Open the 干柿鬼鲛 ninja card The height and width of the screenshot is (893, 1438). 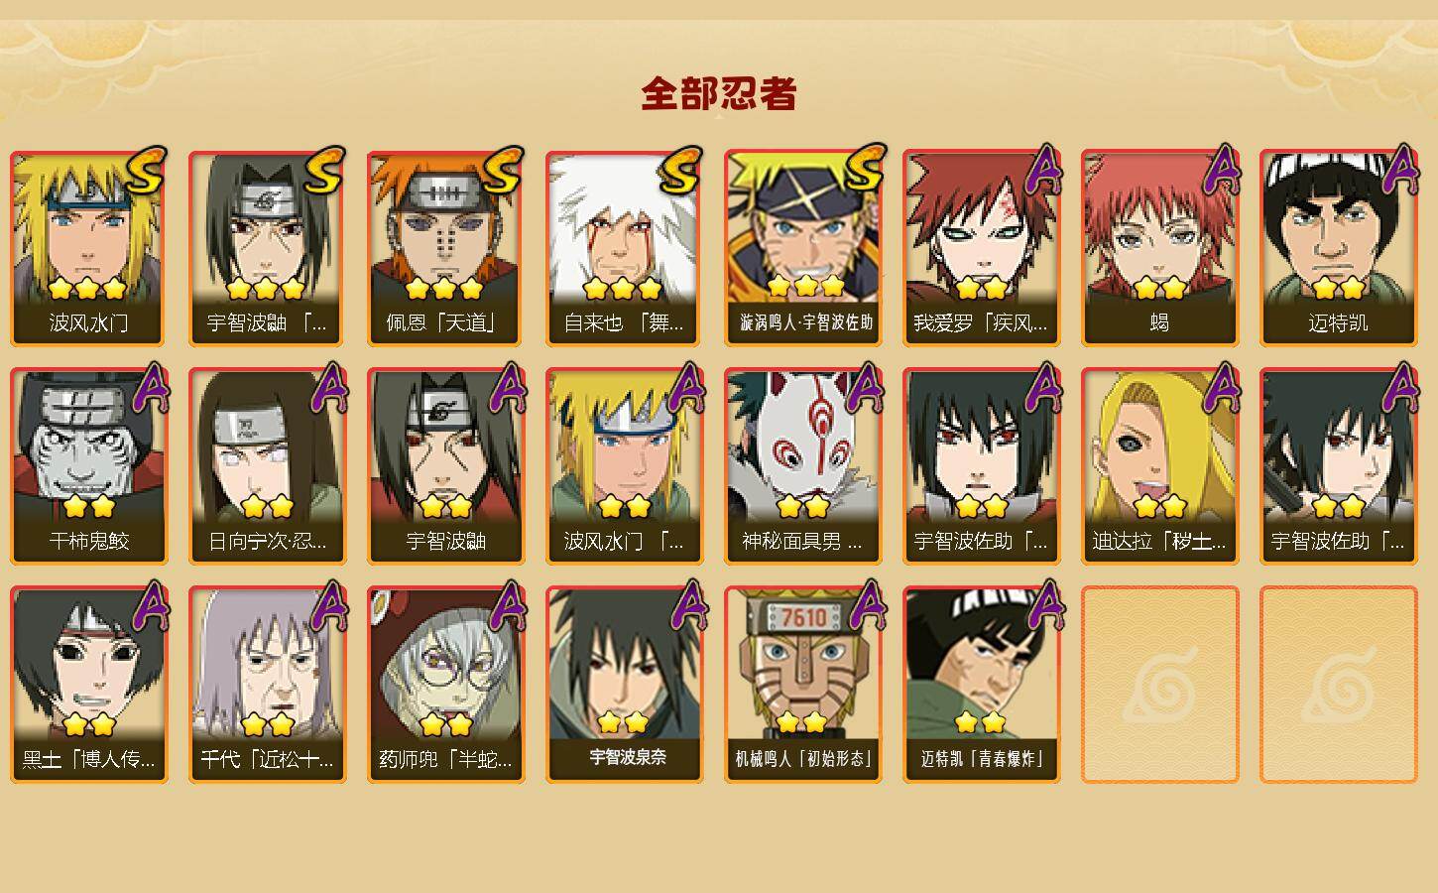pos(89,466)
